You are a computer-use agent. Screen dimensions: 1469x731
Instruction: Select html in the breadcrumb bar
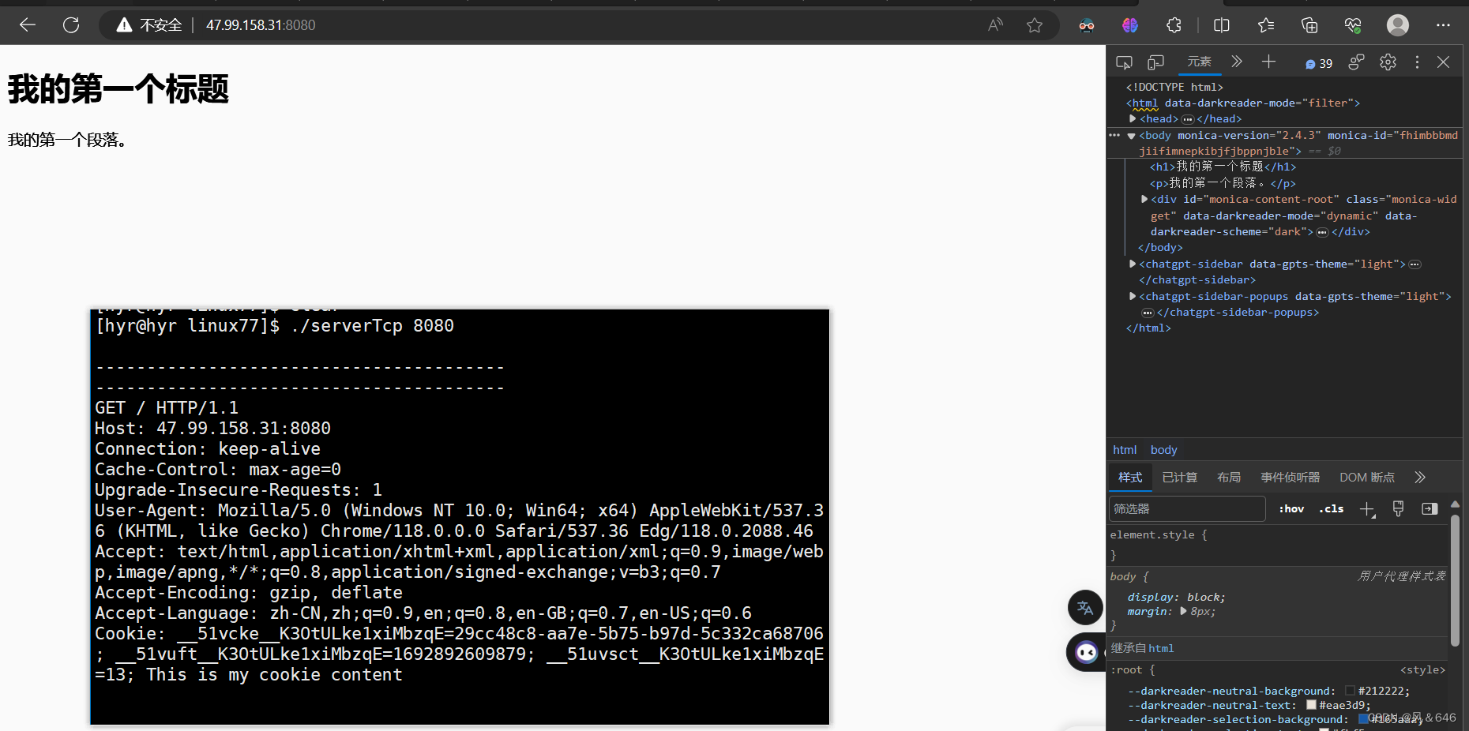(x=1125, y=449)
